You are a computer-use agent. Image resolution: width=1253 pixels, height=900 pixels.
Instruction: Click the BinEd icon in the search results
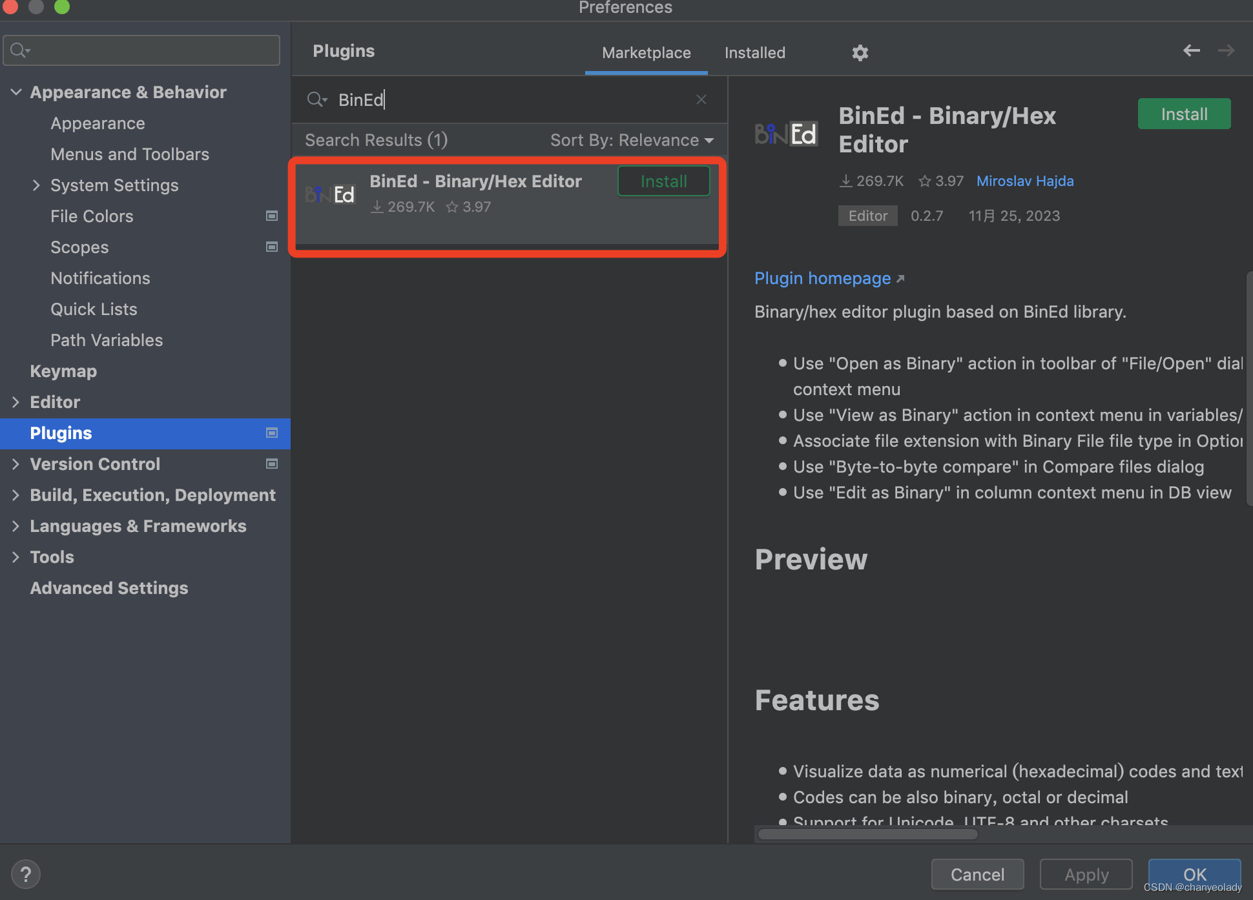(x=331, y=194)
